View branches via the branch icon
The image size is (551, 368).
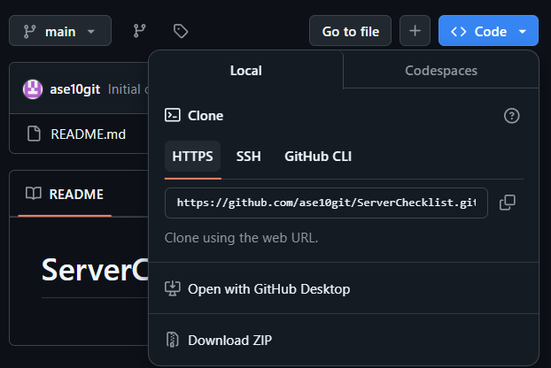tap(139, 31)
